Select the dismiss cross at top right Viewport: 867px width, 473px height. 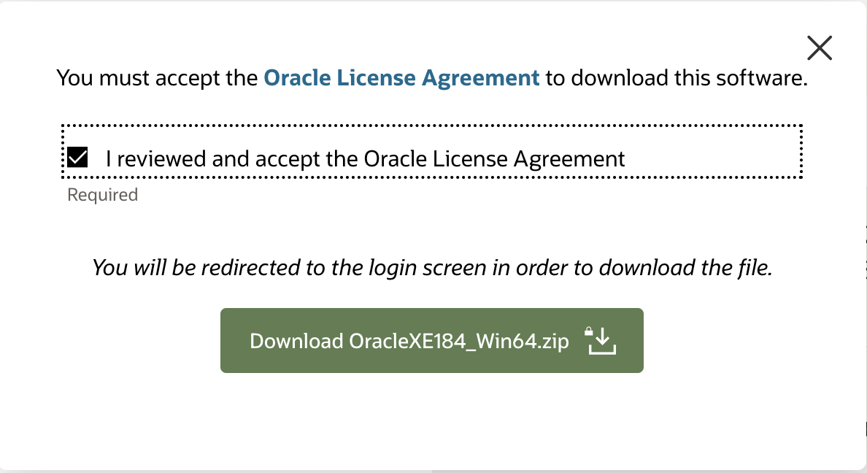[819, 47]
